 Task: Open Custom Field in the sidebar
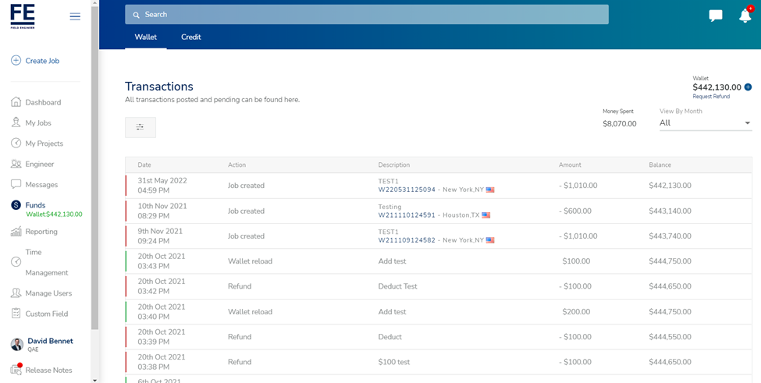47,314
